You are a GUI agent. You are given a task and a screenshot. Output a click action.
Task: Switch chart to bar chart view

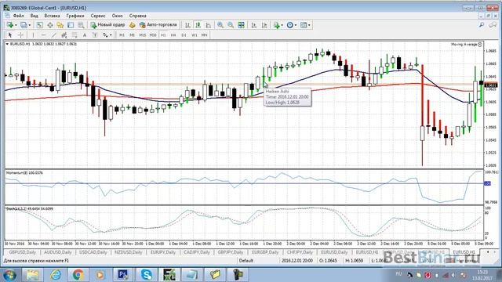tap(188, 25)
